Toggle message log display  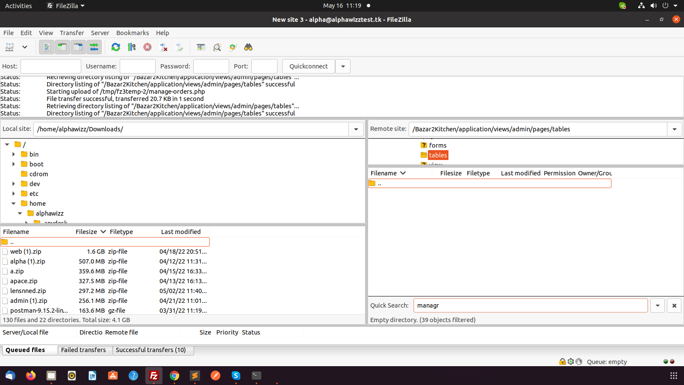pos(47,47)
